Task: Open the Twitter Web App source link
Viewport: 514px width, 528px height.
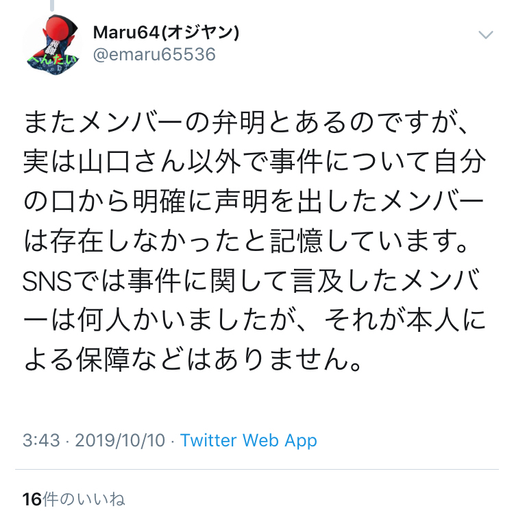Action: [x=248, y=440]
